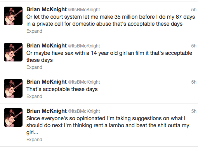Open Brian McKnight name on 14 year old tweet
The width and height of the screenshot is (198, 149).
(47, 46)
